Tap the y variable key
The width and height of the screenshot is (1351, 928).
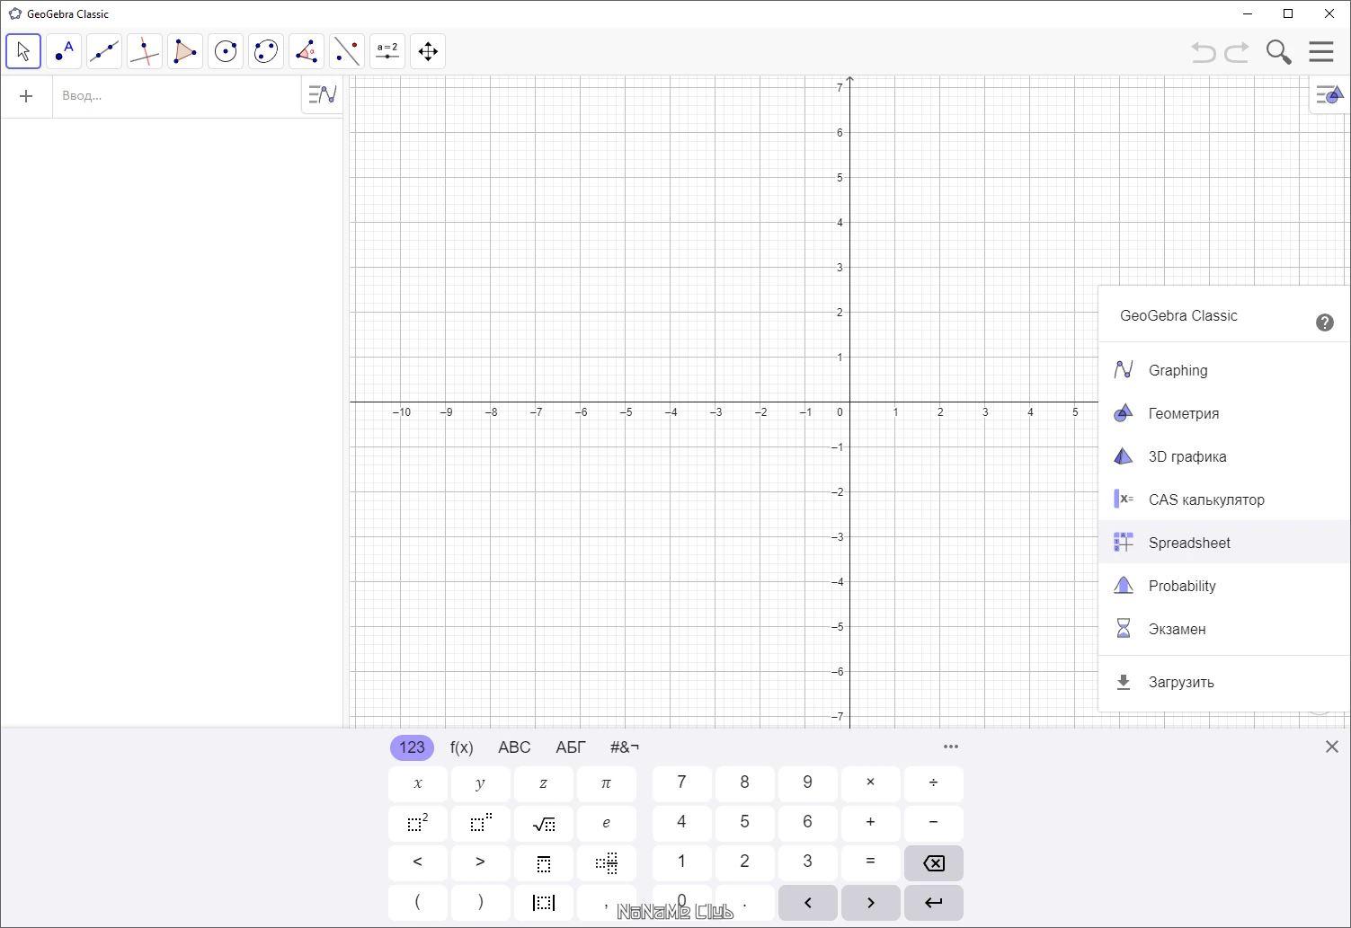tap(481, 783)
